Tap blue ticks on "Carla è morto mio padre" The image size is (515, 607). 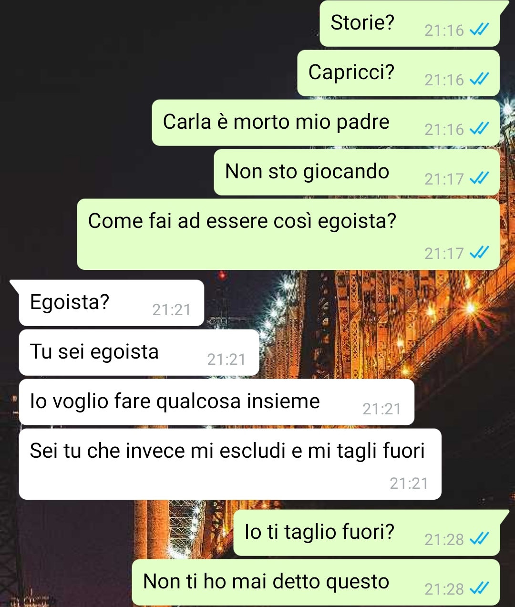[x=479, y=129]
